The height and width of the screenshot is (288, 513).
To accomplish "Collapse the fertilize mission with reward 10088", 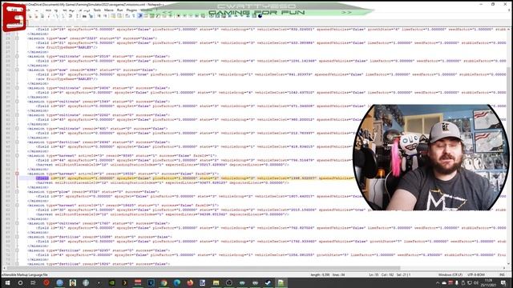I will (x=17, y=237).
